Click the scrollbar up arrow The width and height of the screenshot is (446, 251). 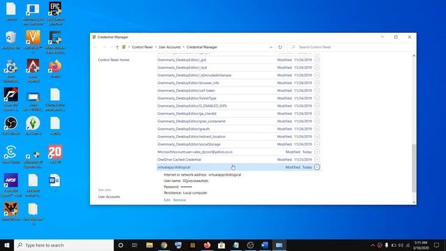click(414, 56)
